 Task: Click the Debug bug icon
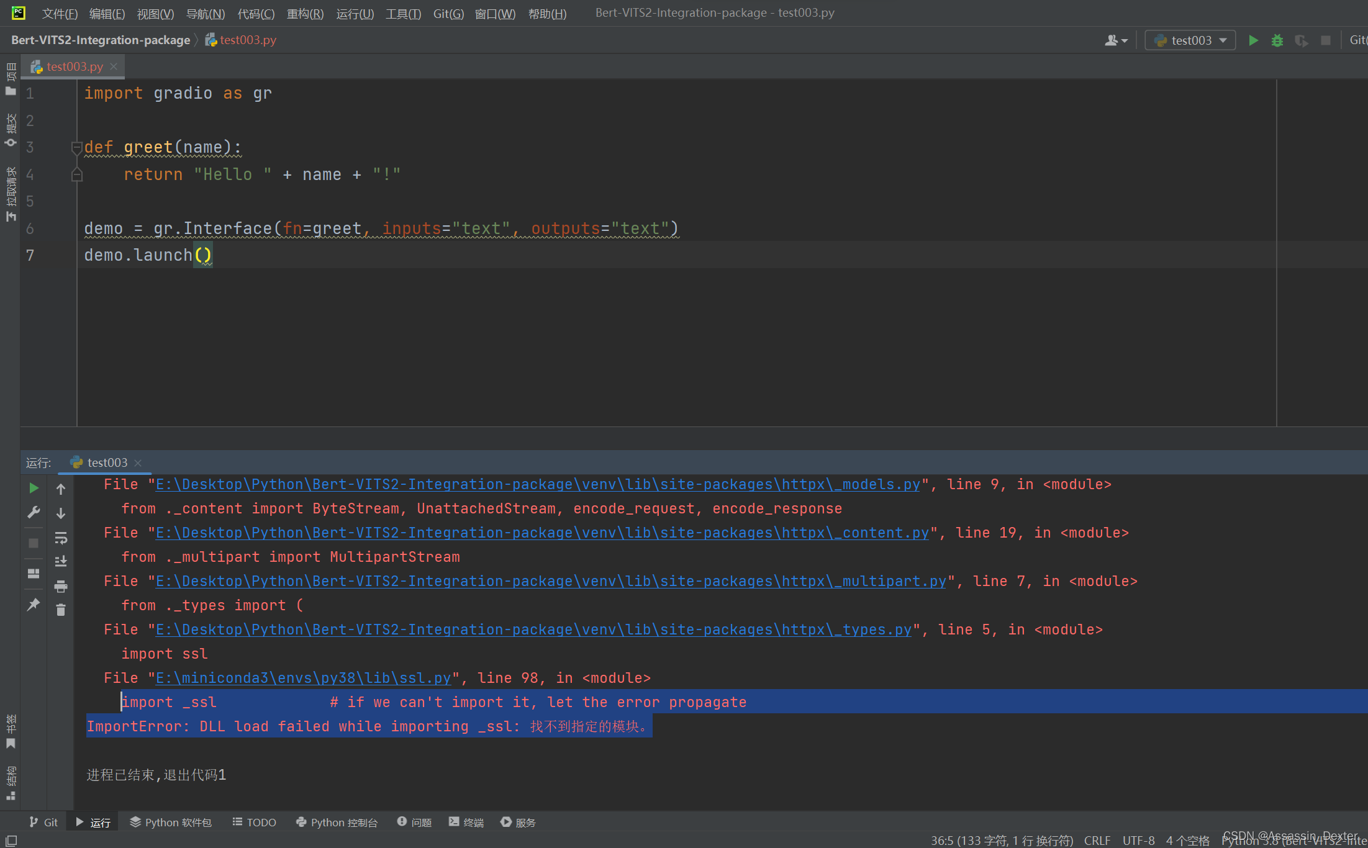click(1277, 40)
